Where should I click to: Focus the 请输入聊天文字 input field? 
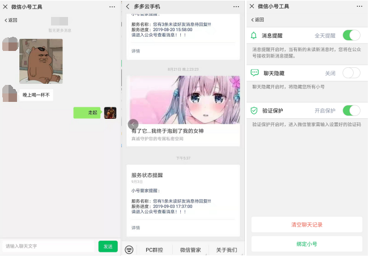coord(48,246)
